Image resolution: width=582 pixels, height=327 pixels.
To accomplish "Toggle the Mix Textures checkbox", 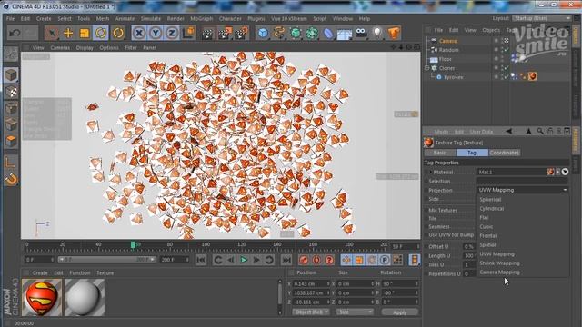I will click(x=426, y=210).
